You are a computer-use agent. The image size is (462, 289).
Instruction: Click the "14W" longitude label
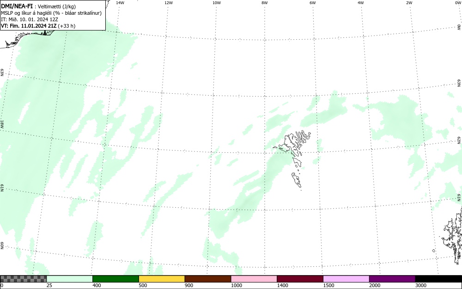coord(120,3)
